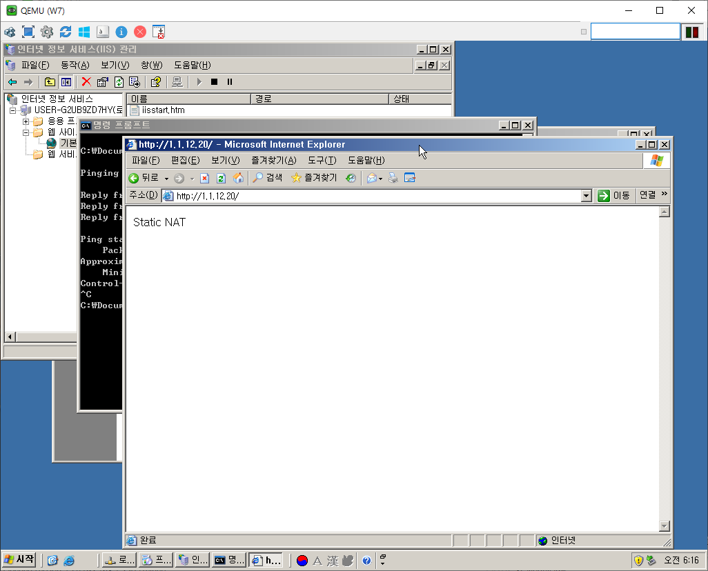Click the Edit page icon in IE toolbar
This screenshot has height=571, width=708.
pos(410,178)
